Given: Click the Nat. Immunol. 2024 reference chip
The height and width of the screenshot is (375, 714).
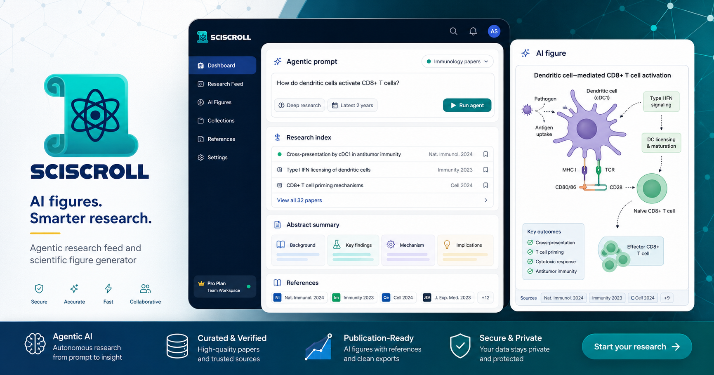Looking at the screenshot, I should 300,297.
